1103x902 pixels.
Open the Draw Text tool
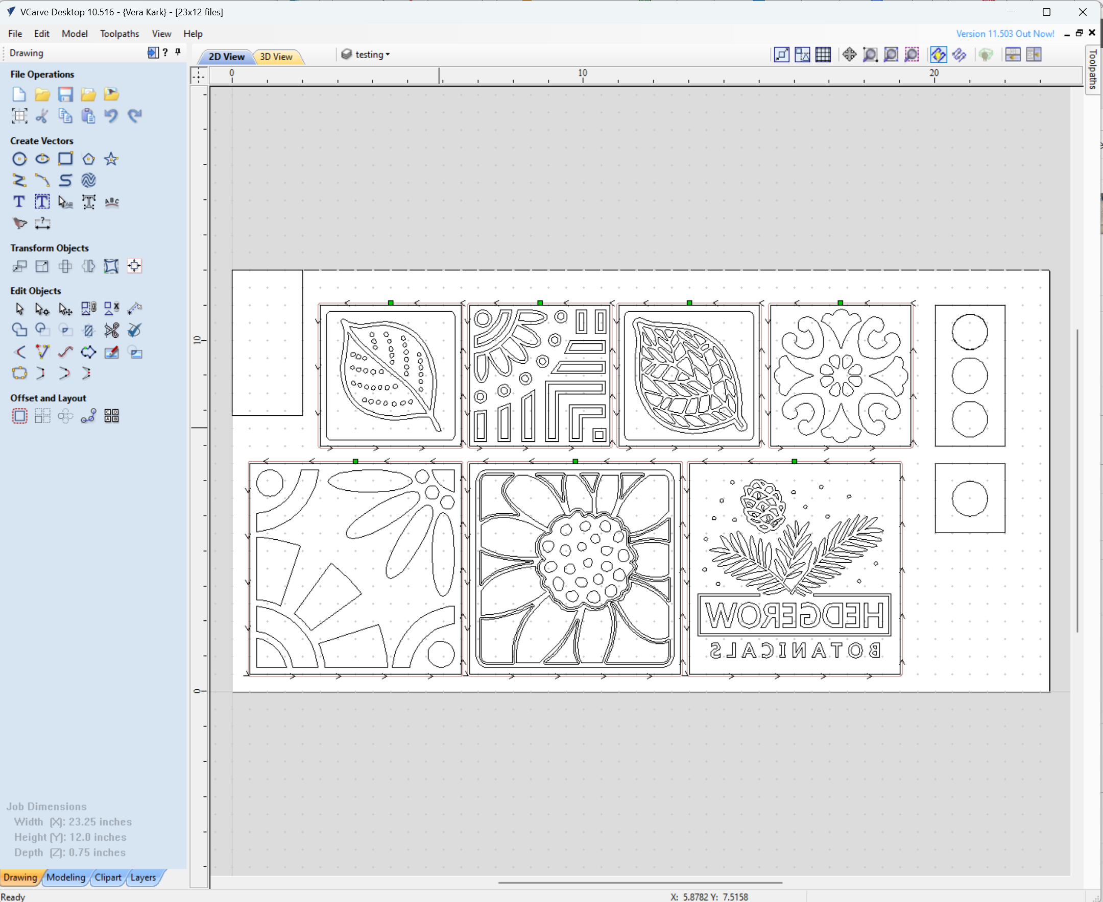(x=19, y=202)
